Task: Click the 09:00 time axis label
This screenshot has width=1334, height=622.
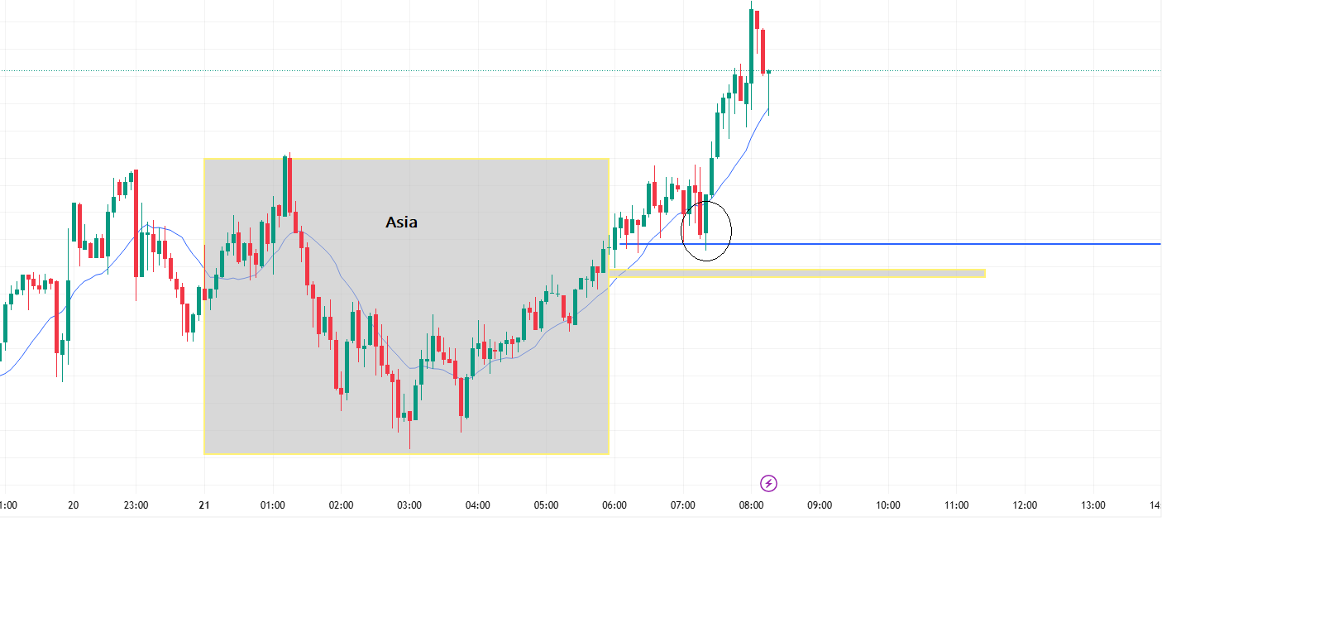Action: tap(820, 505)
